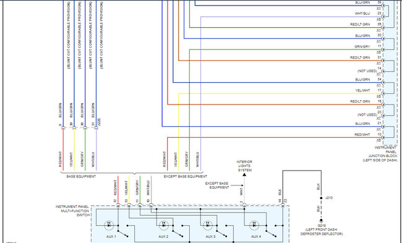
Task: Click the G218 ground point dot
Action: 321,221
